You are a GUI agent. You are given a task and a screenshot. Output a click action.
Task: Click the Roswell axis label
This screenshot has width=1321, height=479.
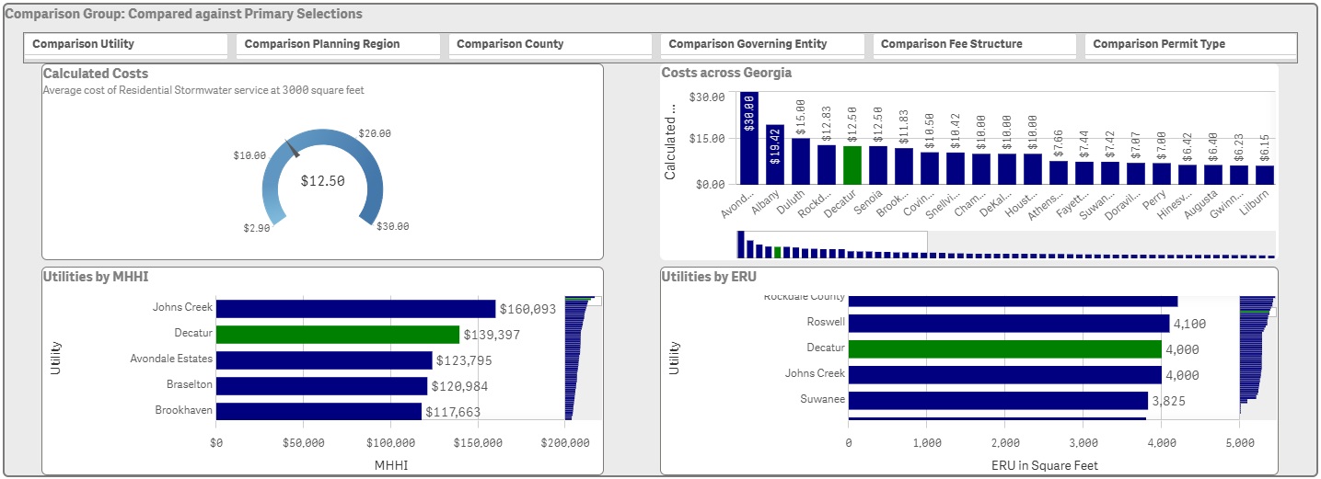click(x=826, y=323)
